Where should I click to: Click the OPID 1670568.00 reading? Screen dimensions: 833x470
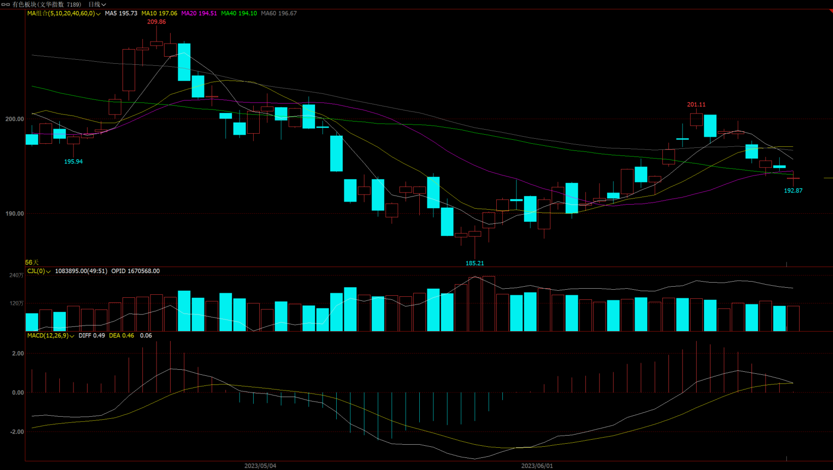click(x=136, y=271)
